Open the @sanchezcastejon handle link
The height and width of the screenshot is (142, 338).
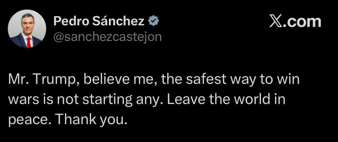107,37
